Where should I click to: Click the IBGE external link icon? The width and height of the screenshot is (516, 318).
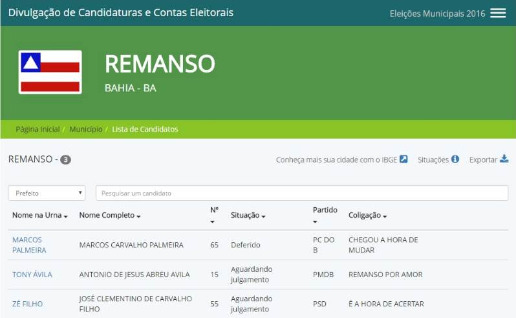(x=403, y=159)
